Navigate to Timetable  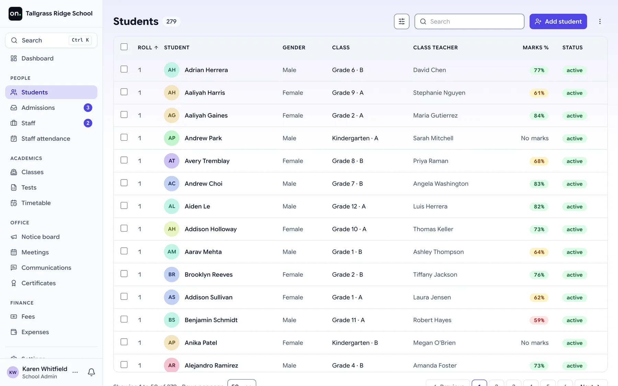(x=51, y=203)
